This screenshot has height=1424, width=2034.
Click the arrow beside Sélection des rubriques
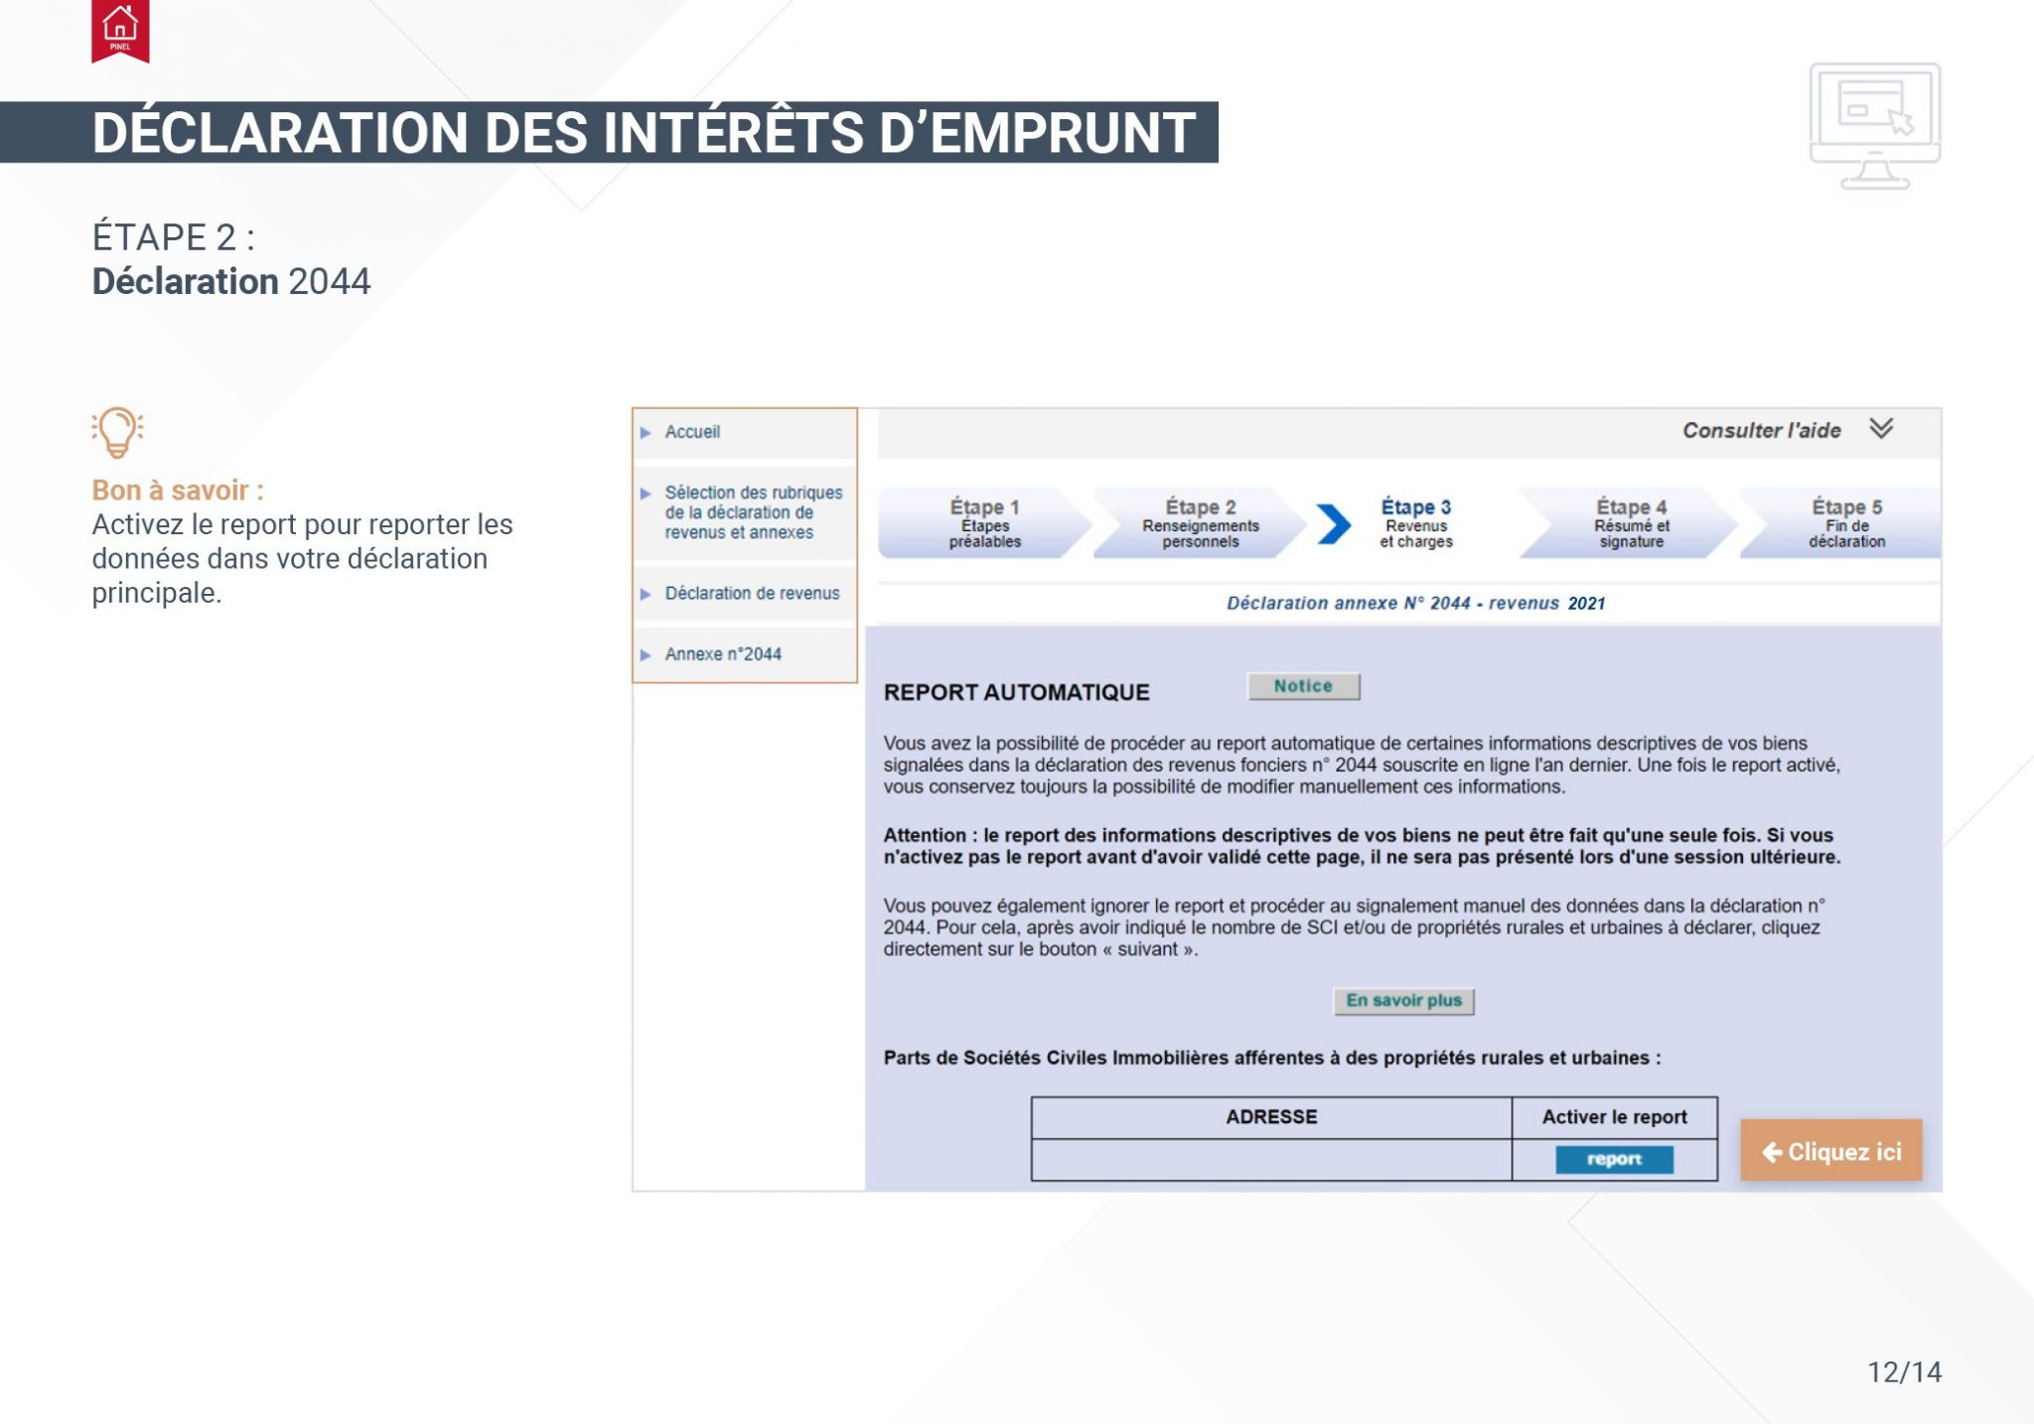click(646, 494)
